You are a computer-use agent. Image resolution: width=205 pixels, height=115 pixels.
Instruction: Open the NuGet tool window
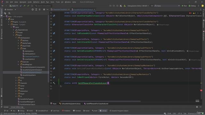click(86, 111)
